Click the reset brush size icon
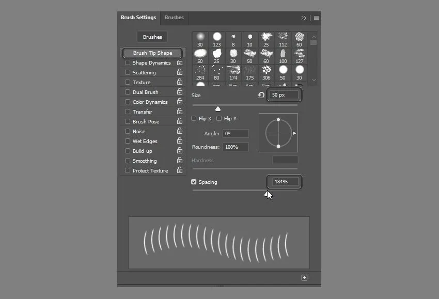Image resolution: width=439 pixels, height=299 pixels. [261, 96]
